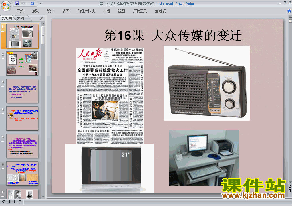
Task: Select the 21-inch television picture
Action: pos(110,168)
